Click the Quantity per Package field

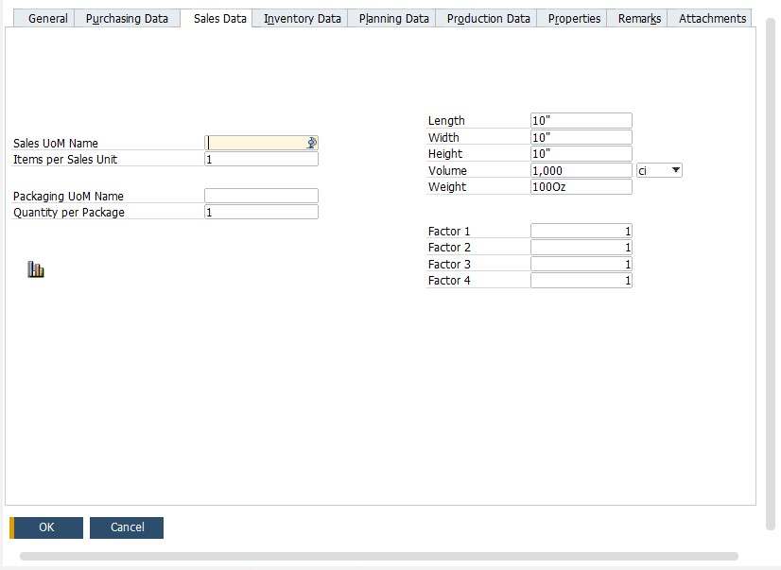click(x=261, y=212)
